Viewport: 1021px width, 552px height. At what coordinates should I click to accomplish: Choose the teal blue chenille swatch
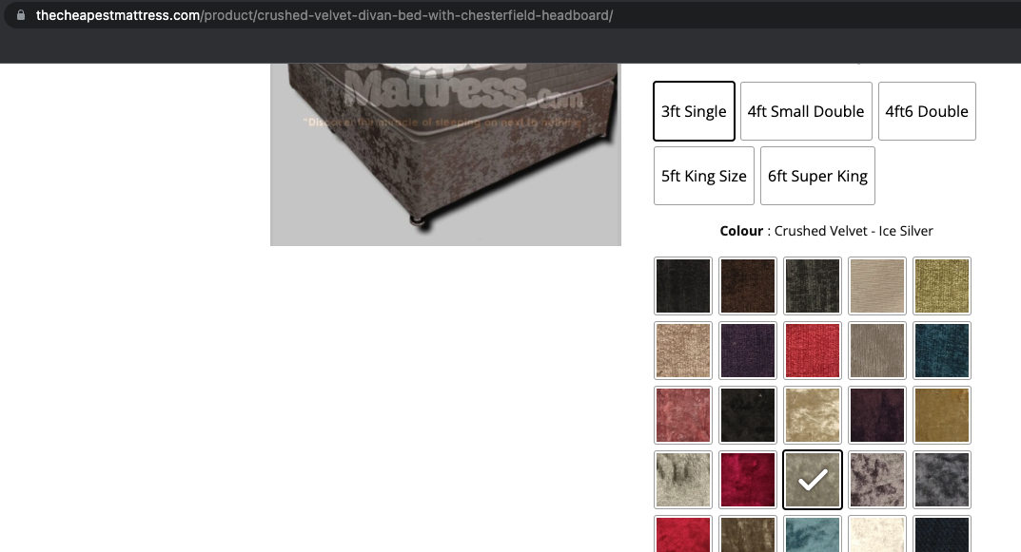pos(942,351)
